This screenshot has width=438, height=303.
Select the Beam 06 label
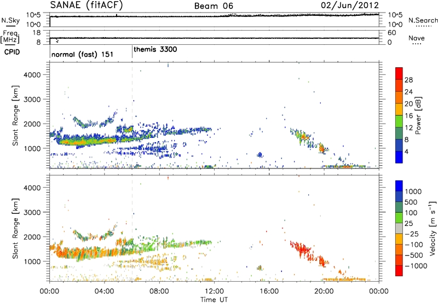tap(214, 6)
